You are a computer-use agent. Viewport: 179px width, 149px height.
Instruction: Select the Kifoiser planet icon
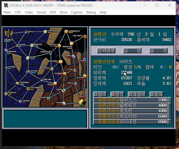pyautogui.click(x=6, y=68)
